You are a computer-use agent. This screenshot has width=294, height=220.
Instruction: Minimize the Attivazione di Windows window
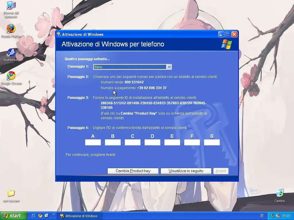[221, 34]
